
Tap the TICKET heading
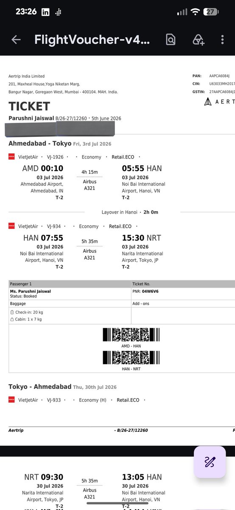click(29, 106)
